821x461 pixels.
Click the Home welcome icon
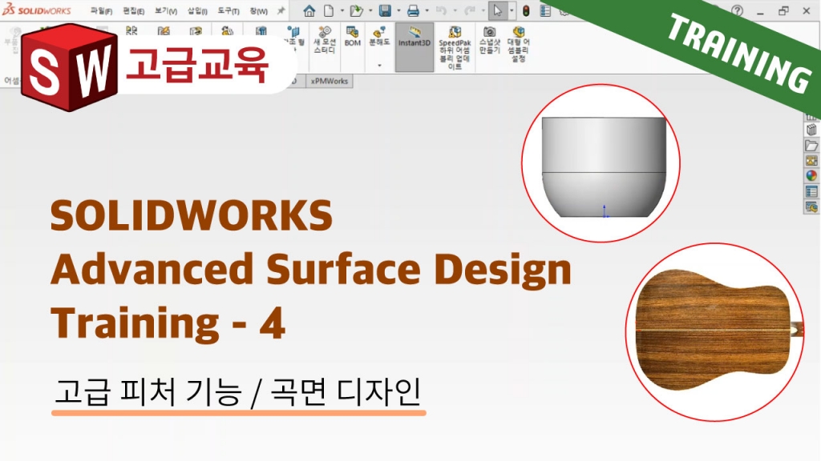(309, 10)
